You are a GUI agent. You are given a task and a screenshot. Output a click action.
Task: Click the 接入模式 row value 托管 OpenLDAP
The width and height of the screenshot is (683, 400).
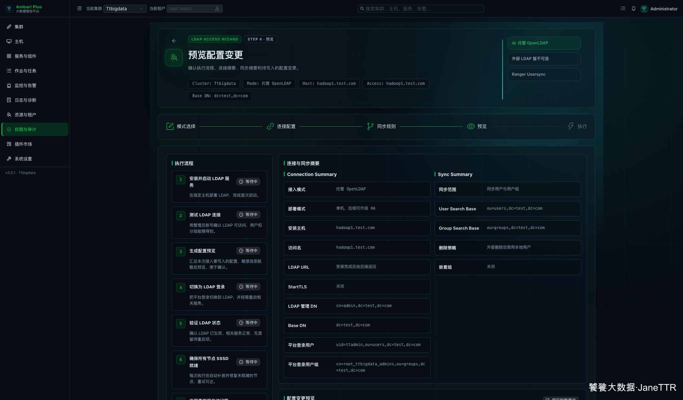click(x=351, y=189)
